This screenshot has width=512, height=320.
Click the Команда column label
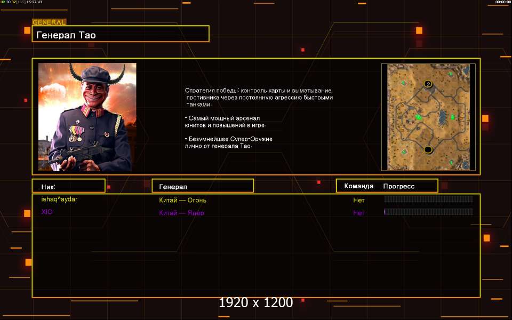(359, 186)
